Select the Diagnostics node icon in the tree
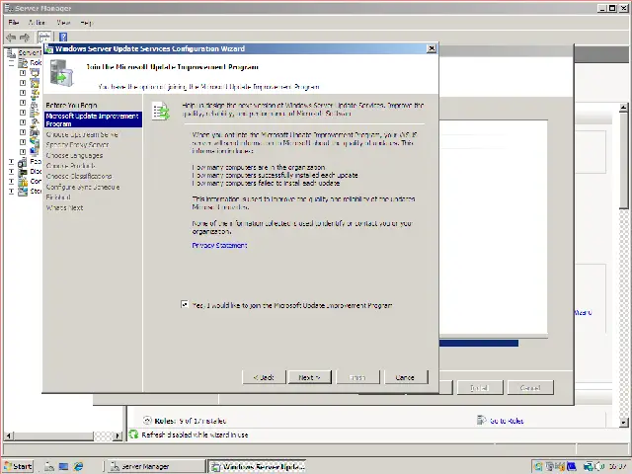 click(x=23, y=172)
